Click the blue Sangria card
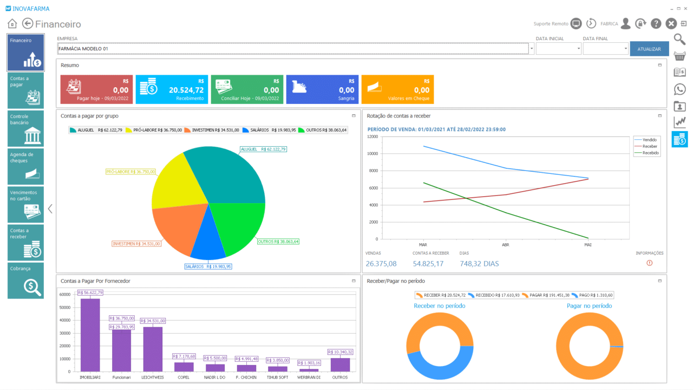This screenshot has height=390, width=693. [x=322, y=89]
